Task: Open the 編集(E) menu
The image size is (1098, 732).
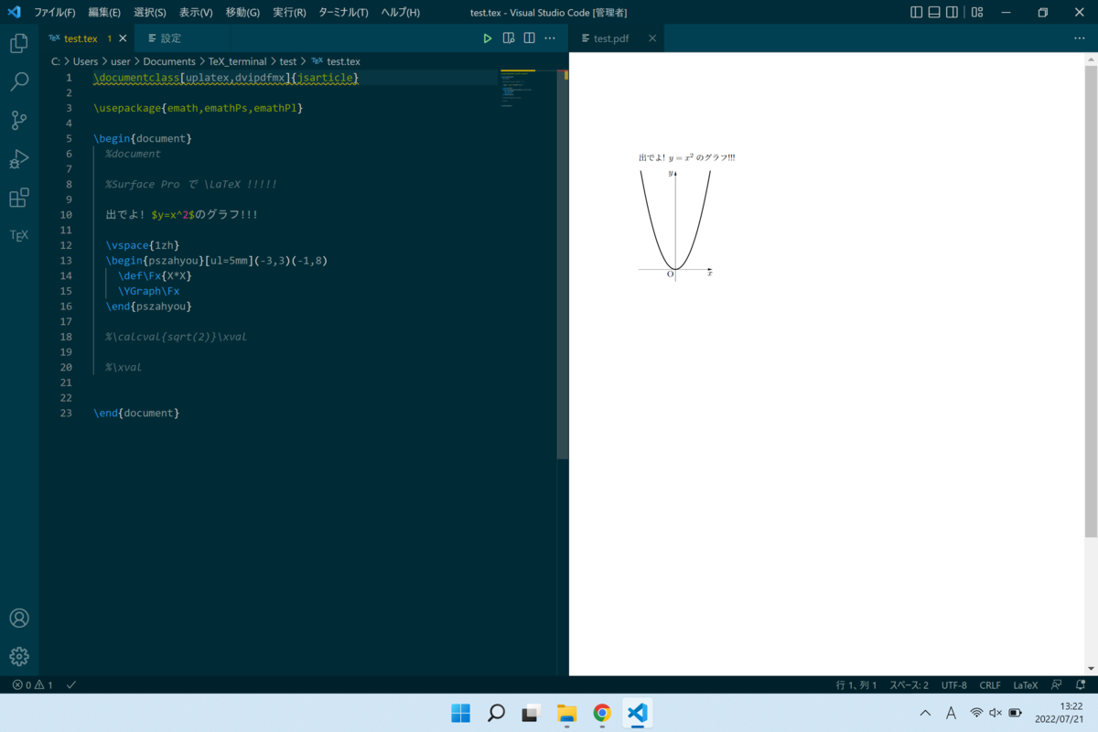Action: click(104, 12)
